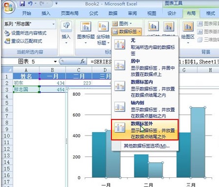Click the Office button orb
The width and height of the screenshot is (219, 187).
coord(8,7)
